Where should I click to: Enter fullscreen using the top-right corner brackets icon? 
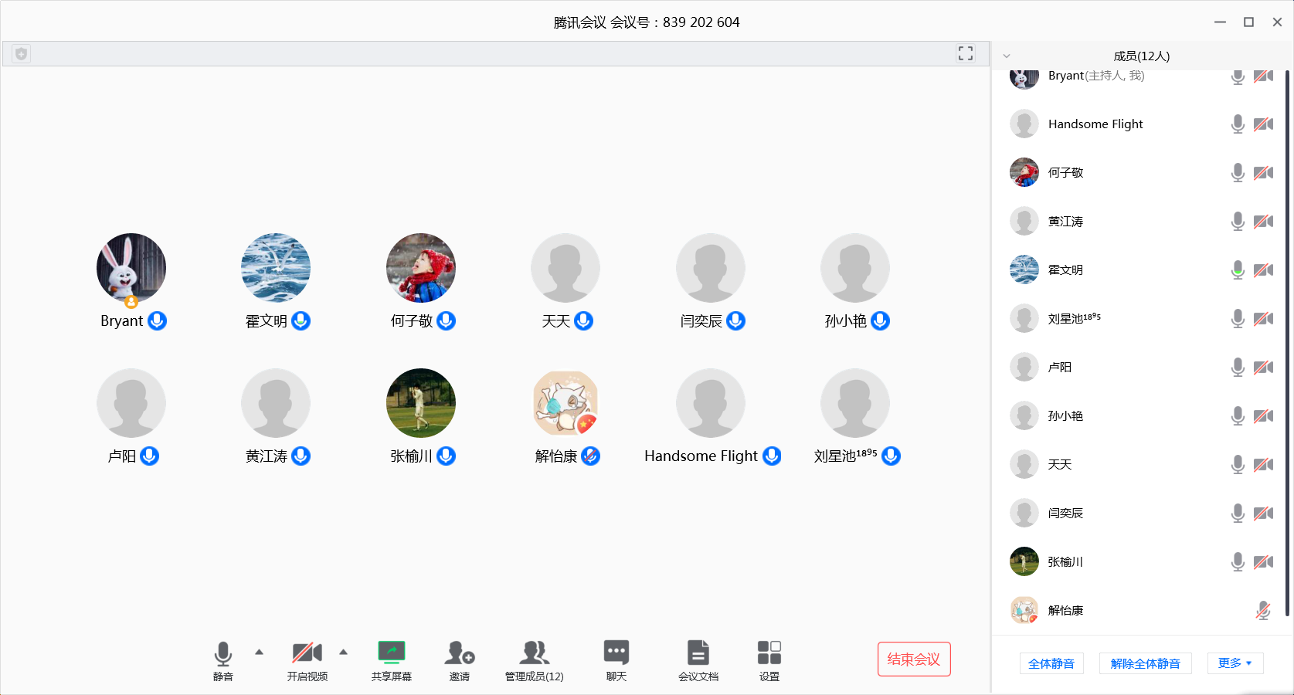966,53
